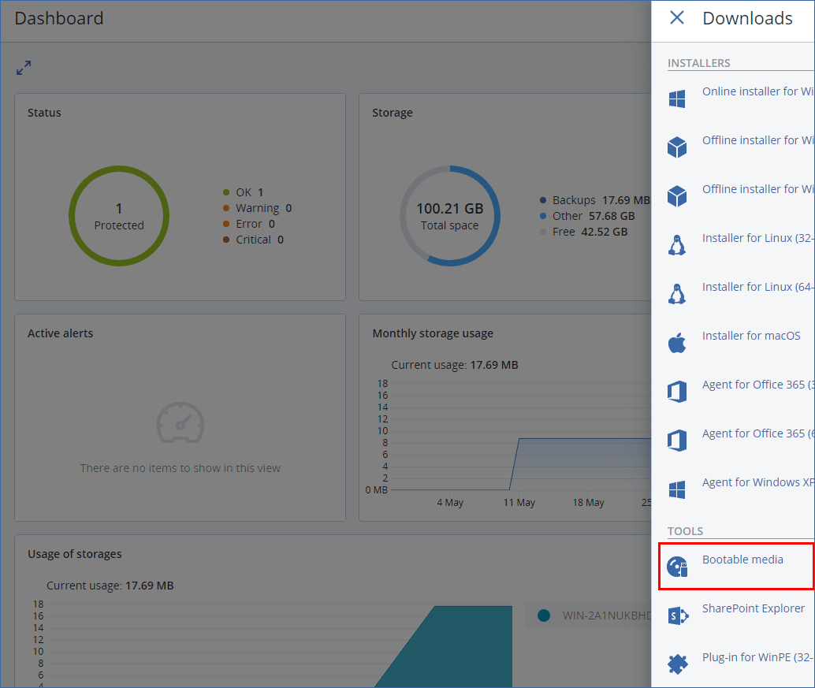Open the SharePoint Explorer download link
This screenshot has width=815, height=688.
[753, 608]
